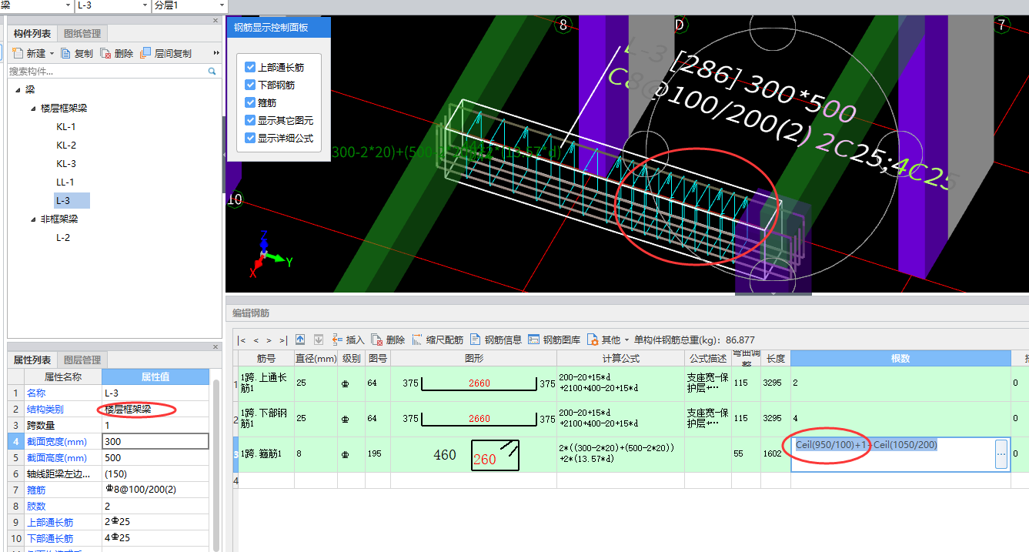Image resolution: width=1029 pixels, height=552 pixels.
Task: Close the component list panel with X
Action: point(215,21)
